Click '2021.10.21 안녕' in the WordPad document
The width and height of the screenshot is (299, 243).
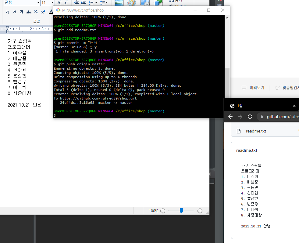point(25,105)
